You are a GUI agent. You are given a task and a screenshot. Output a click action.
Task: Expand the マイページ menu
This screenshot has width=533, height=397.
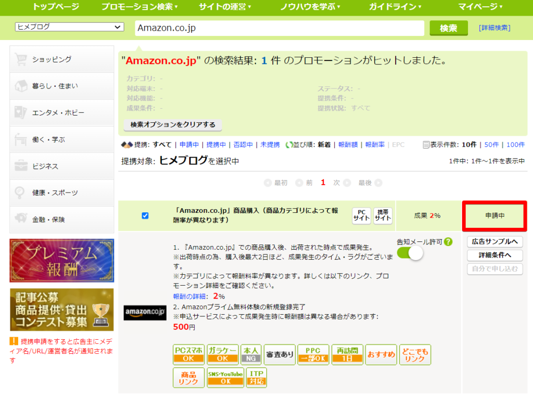(x=480, y=6)
